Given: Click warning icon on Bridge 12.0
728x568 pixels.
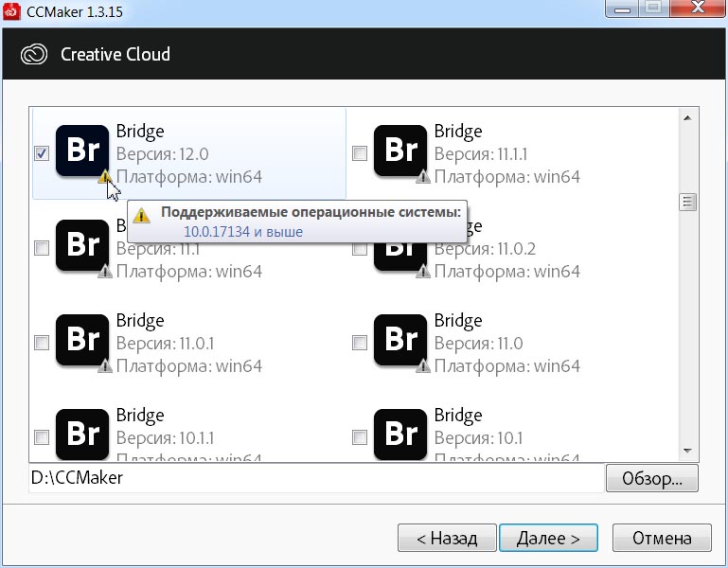Looking at the screenshot, I should click(x=105, y=176).
